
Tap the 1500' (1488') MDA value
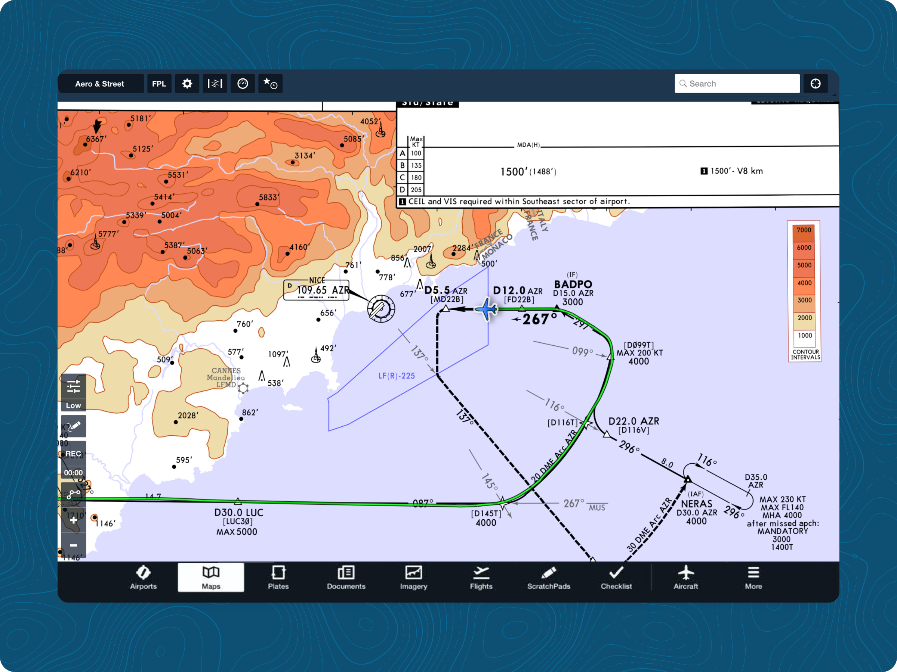pyautogui.click(x=528, y=172)
